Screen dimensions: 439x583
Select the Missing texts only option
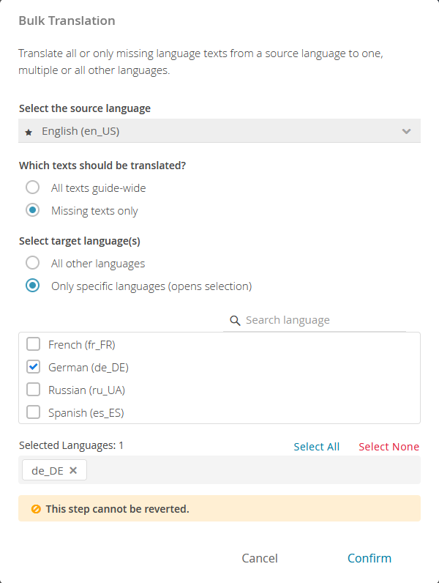click(33, 210)
